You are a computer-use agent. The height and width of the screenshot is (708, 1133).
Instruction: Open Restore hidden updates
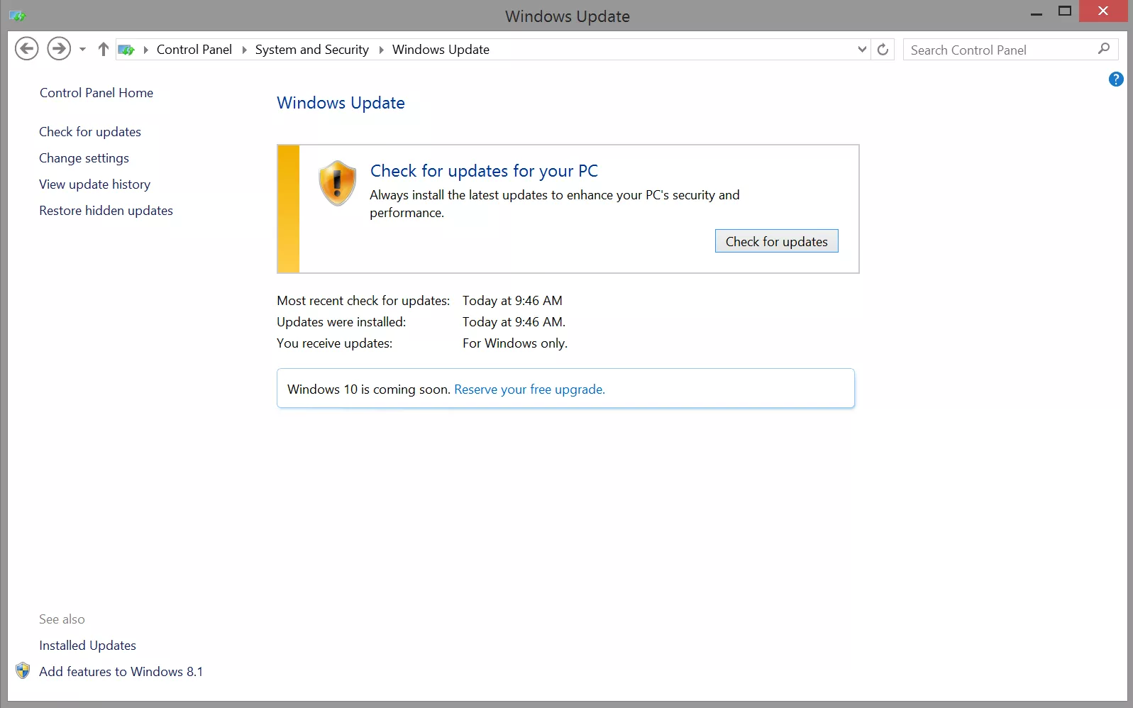pyautogui.click(x=106, y=211)
